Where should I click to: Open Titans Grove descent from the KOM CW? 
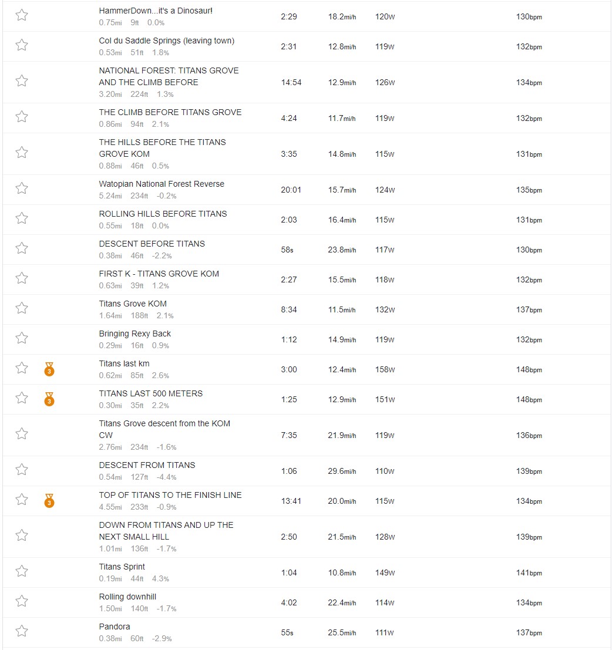pyautogui.click(x=164, y=429)
